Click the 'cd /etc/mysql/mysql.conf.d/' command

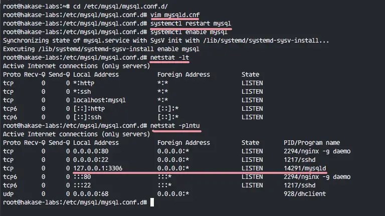point(120,7)
